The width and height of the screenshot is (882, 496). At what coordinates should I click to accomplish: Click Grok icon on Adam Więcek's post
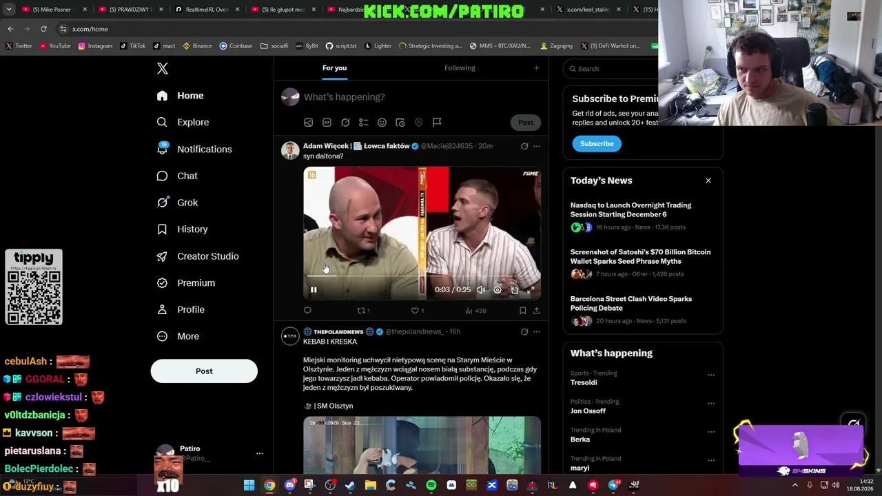pyautogui.click(x=524, y=146)
